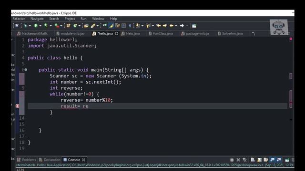Go to last edit location arrow

pyautogui.click(x=159, y=26)
